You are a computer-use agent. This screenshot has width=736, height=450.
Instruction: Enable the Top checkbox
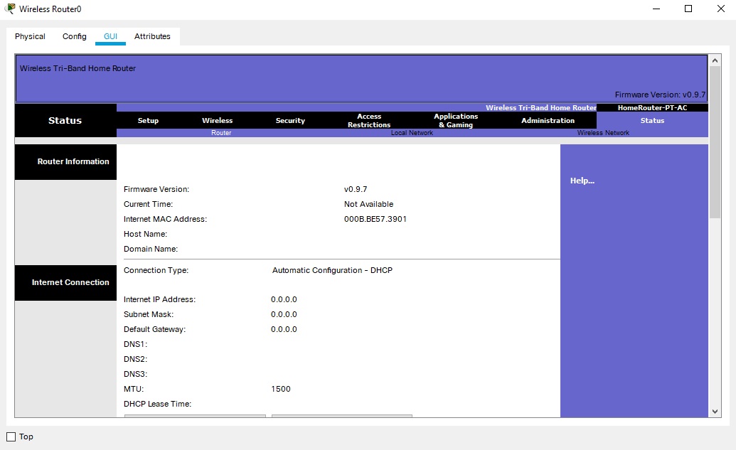pos(9,436)
